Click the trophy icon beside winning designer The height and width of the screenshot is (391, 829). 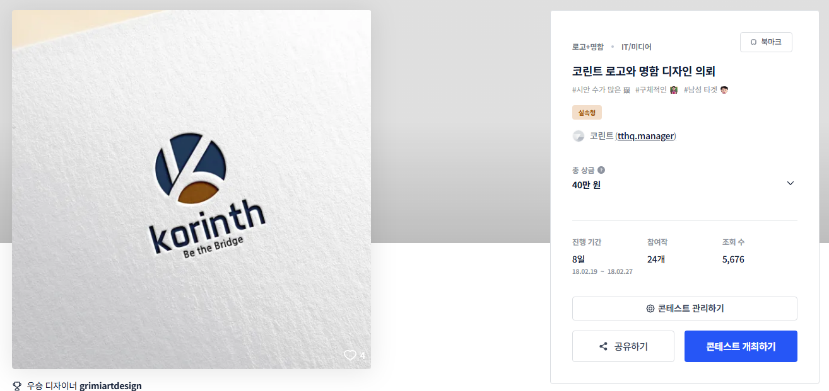pyautogui.click(x=17, y=386)
